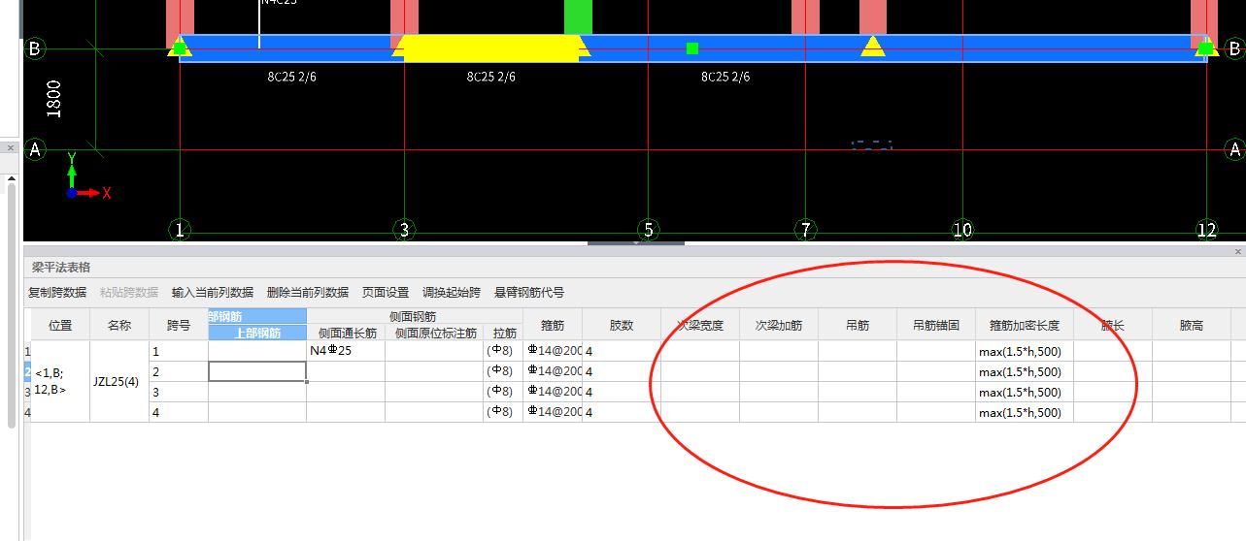Select the 箍筋 column header

[x=553, y=325]
